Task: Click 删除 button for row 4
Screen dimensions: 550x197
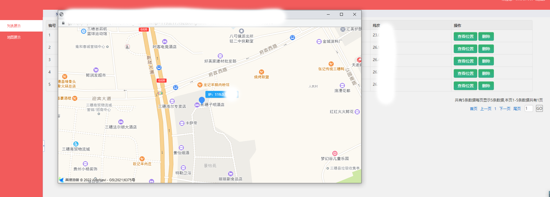Action: tap(486, 73)
